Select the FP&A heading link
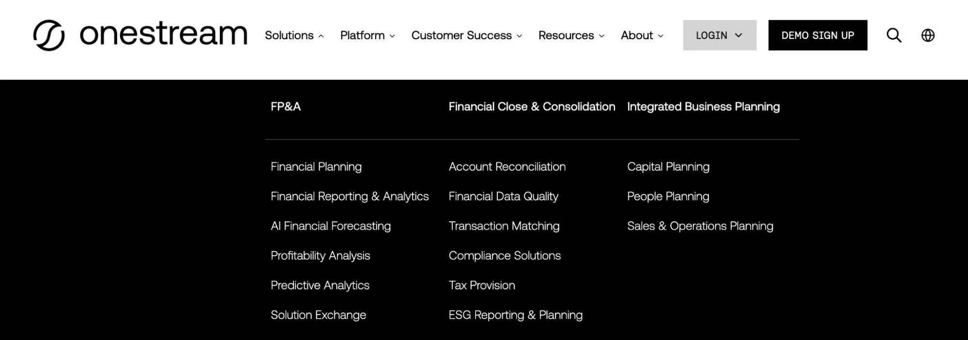The height and width of the screenshot is (340, 968). click(x=286, y=107)
